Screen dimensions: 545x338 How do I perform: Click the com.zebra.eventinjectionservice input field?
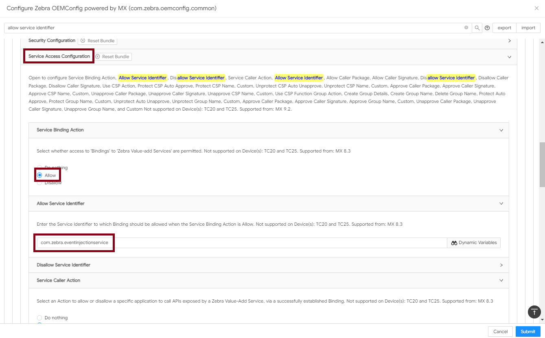pos(242,242)
